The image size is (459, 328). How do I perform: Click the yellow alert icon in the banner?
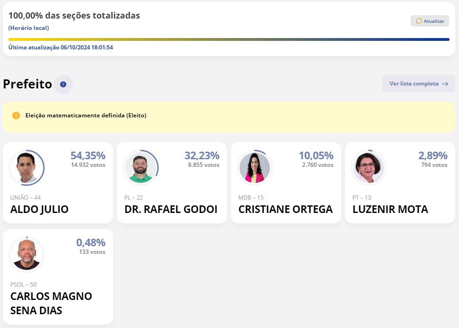(17, 115)
